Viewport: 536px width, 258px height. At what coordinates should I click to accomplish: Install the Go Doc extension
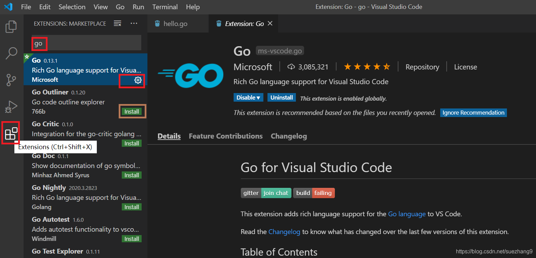[x=132, y=175]
